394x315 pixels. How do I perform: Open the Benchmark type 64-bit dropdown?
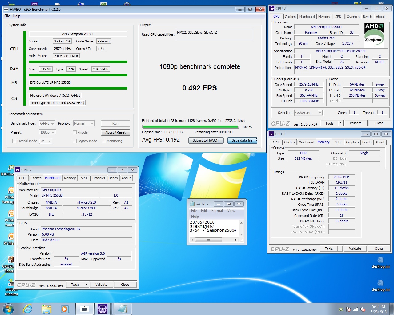tap(47, 123)
